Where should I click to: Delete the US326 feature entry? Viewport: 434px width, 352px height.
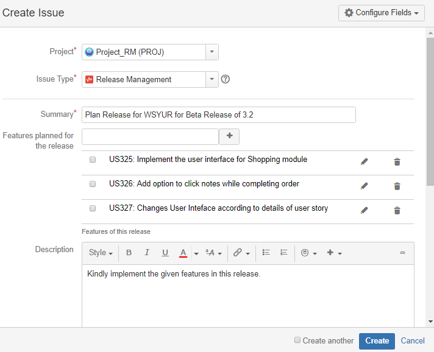[397, 186]
